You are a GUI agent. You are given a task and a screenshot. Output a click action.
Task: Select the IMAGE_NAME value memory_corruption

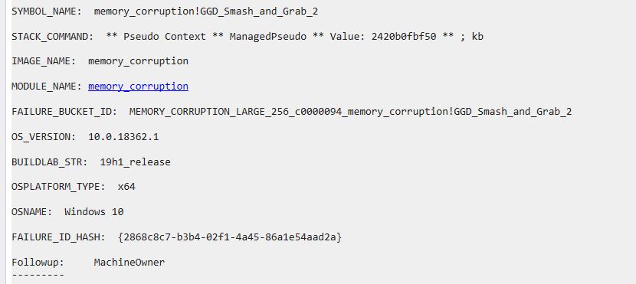click(138, 61)
